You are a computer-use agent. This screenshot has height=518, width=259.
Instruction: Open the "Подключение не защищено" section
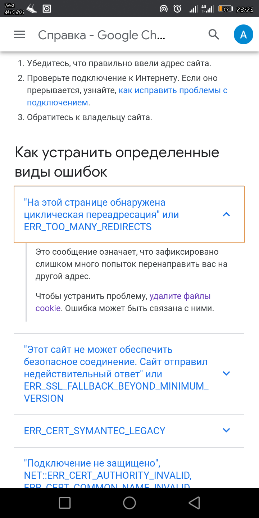coord(92,463)
